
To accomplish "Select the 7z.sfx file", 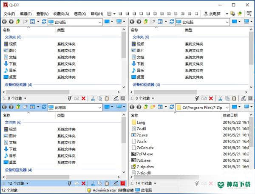I will (x=139, y=141).
